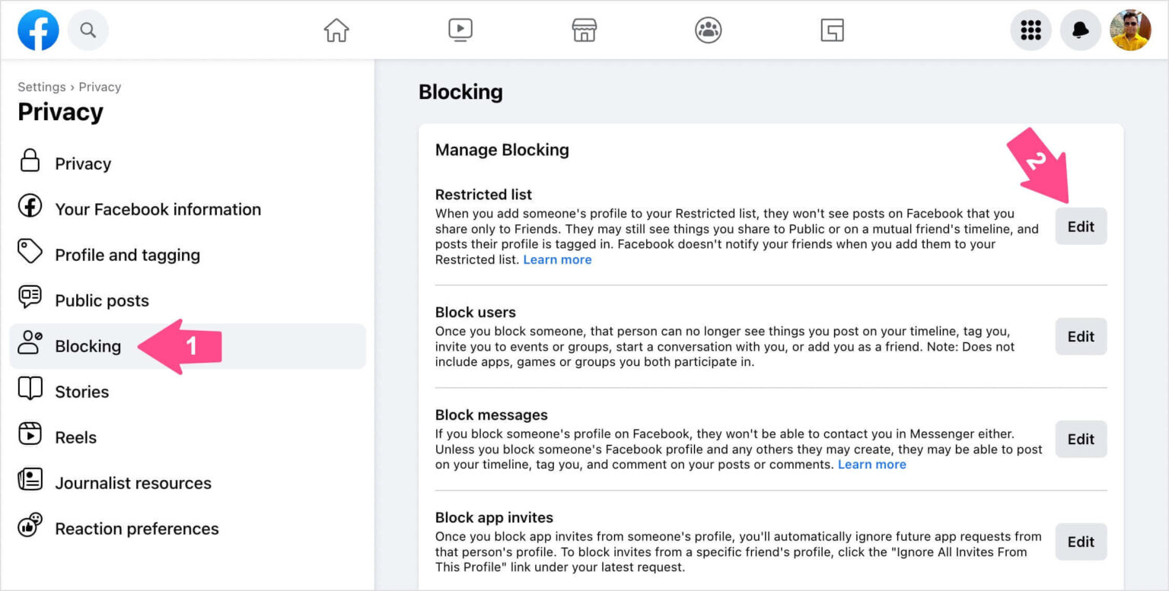
Task: Select the Home feed icon
Action: tap(336, 30)
